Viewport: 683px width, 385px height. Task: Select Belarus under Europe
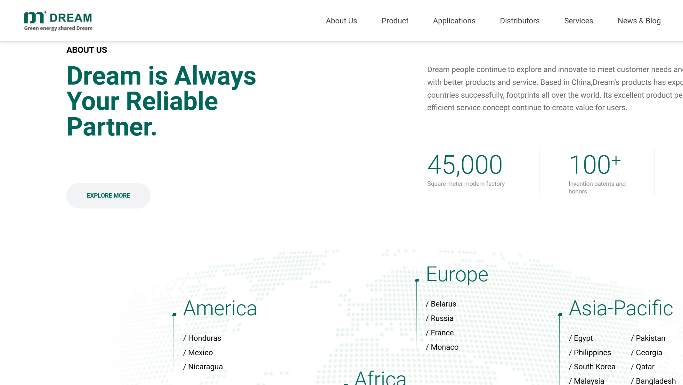443,304
